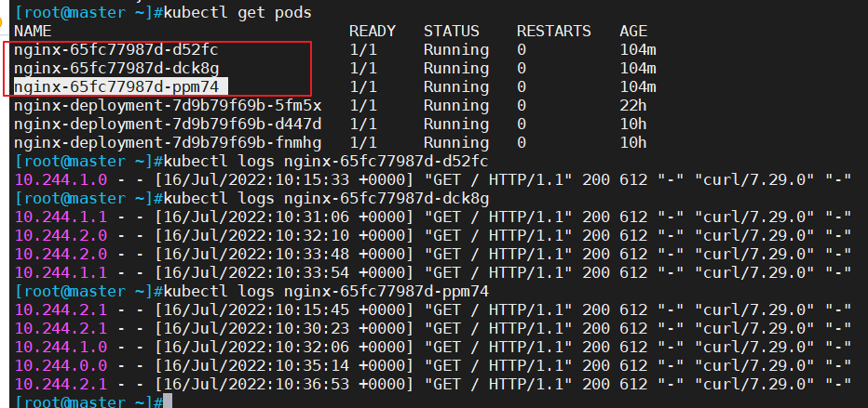
Task: Click the 10h age of the d447d pod
Action: coord(633,125)
